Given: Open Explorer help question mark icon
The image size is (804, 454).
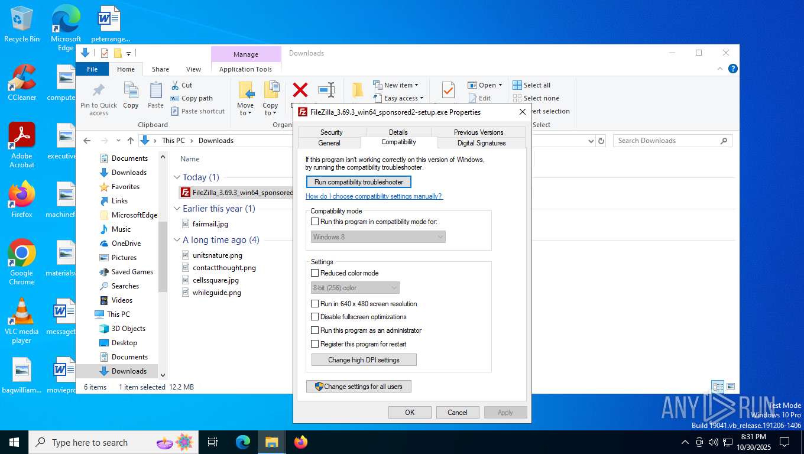Looking at the screenshot, I should [733, 69].
